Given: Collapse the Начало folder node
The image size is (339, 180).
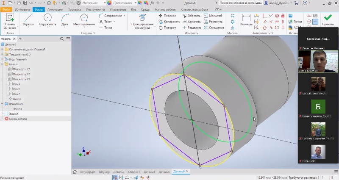Looking at the screenshot, I should click(2, 64).
